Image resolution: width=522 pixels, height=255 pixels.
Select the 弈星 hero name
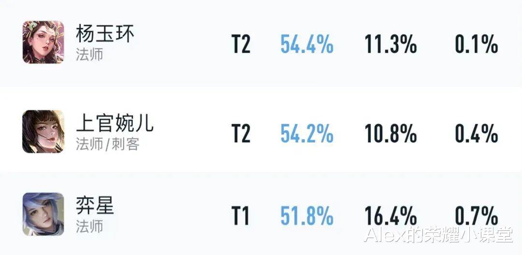95,206
